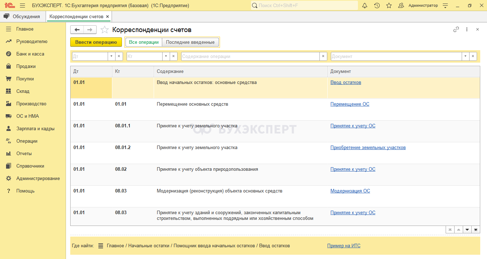Jump to the first row of the list
Screen dimensions: 487x259
tap(450, 229)
